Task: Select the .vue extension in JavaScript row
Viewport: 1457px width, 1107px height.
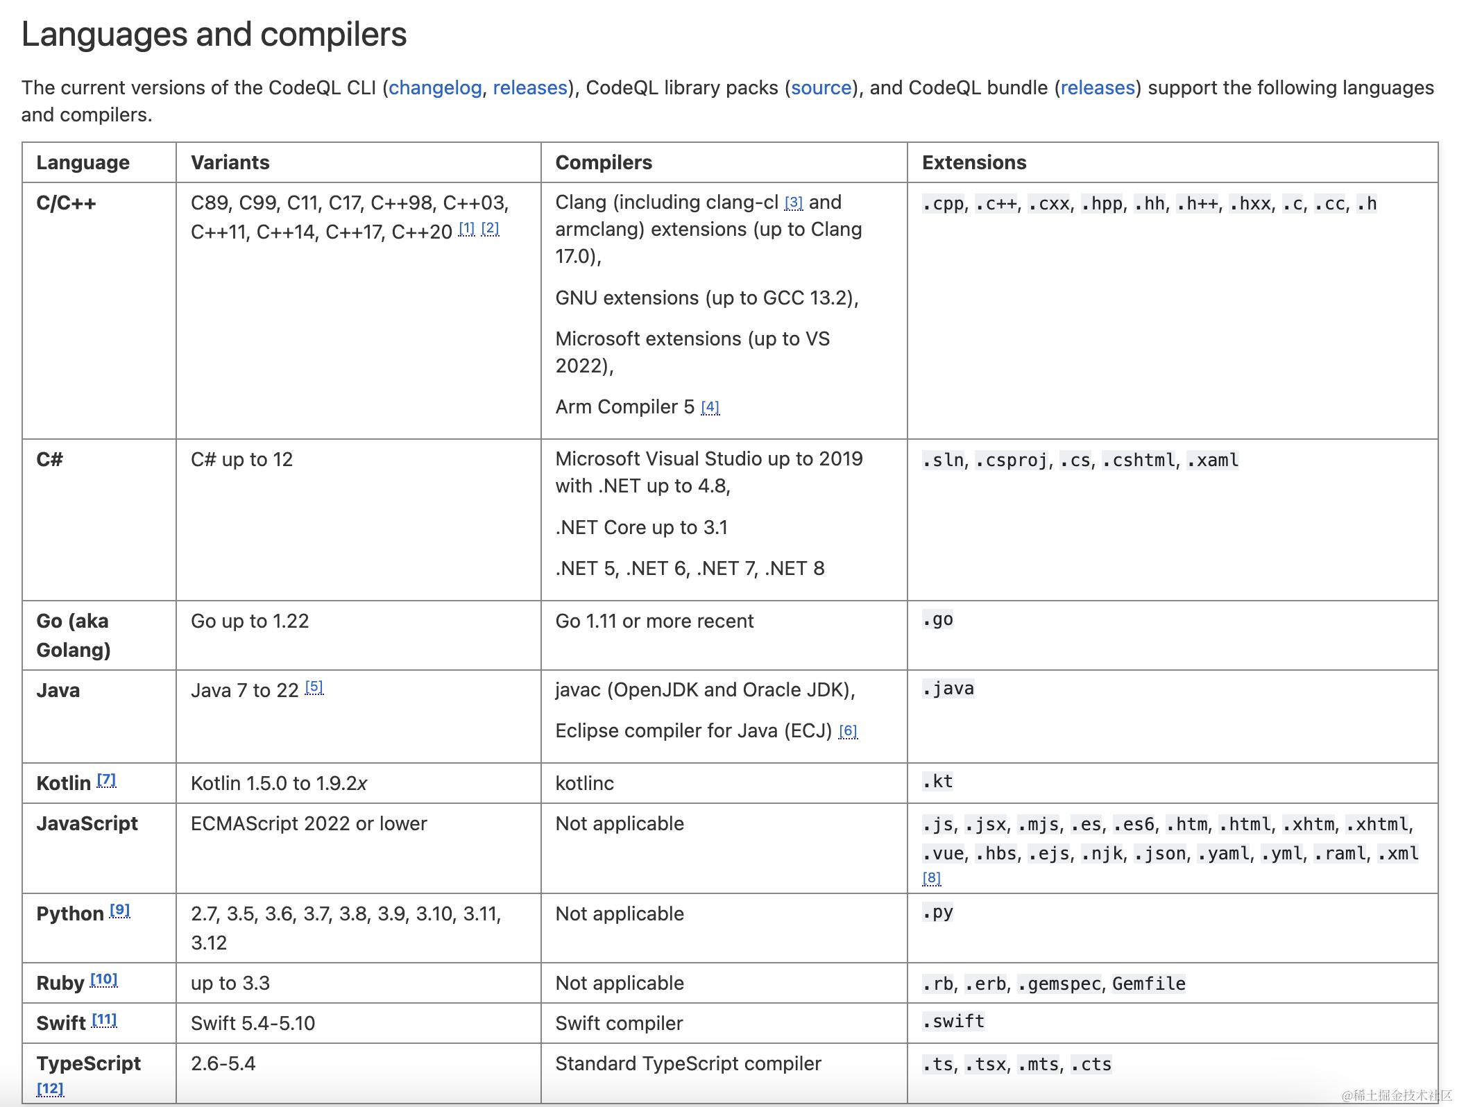Action: [945, 854]
